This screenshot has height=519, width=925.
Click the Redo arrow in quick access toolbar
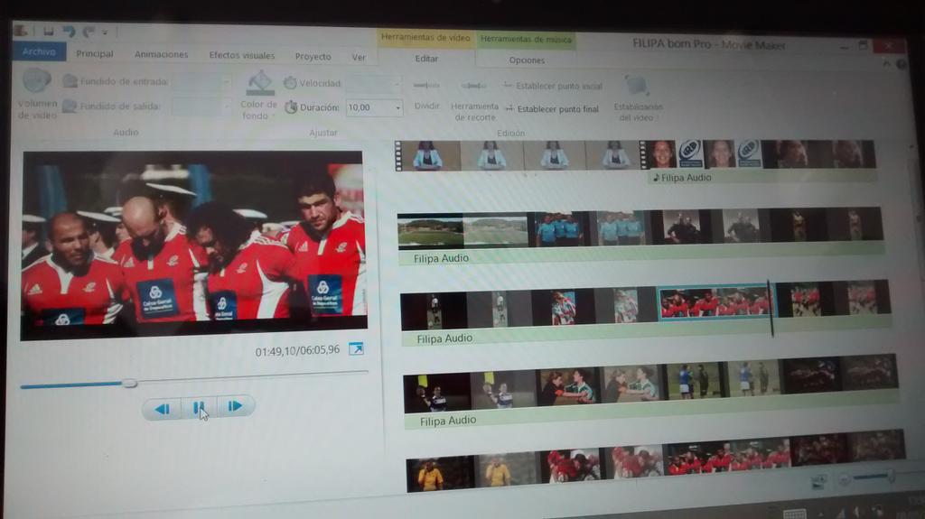coord(89,32)
